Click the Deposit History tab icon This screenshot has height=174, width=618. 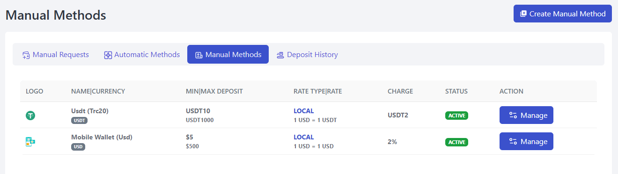tap(280, 55)
